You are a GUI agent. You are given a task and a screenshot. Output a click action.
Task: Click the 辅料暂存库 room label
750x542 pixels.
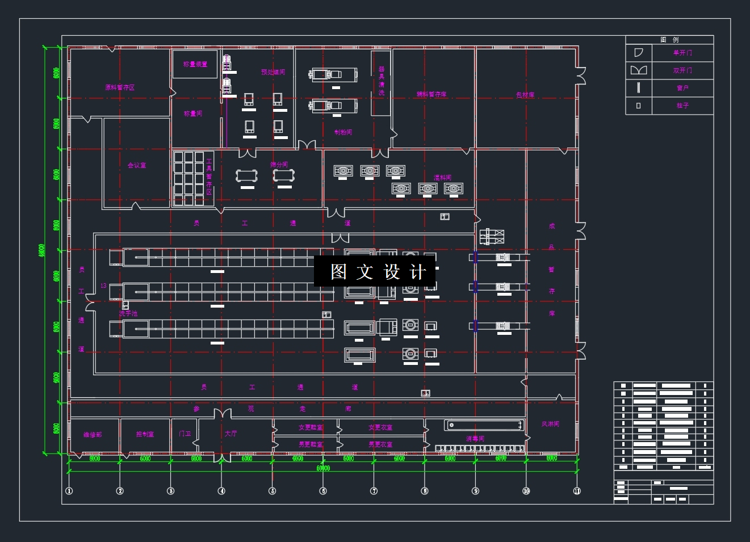(x=431, y=94)
